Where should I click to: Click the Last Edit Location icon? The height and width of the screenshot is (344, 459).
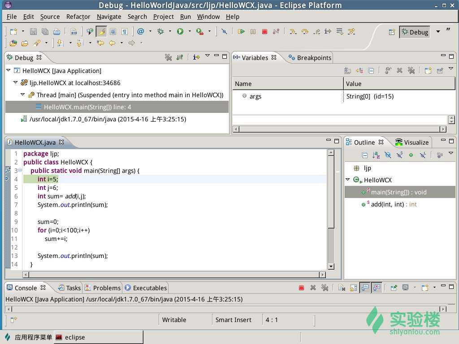[100, 43]
